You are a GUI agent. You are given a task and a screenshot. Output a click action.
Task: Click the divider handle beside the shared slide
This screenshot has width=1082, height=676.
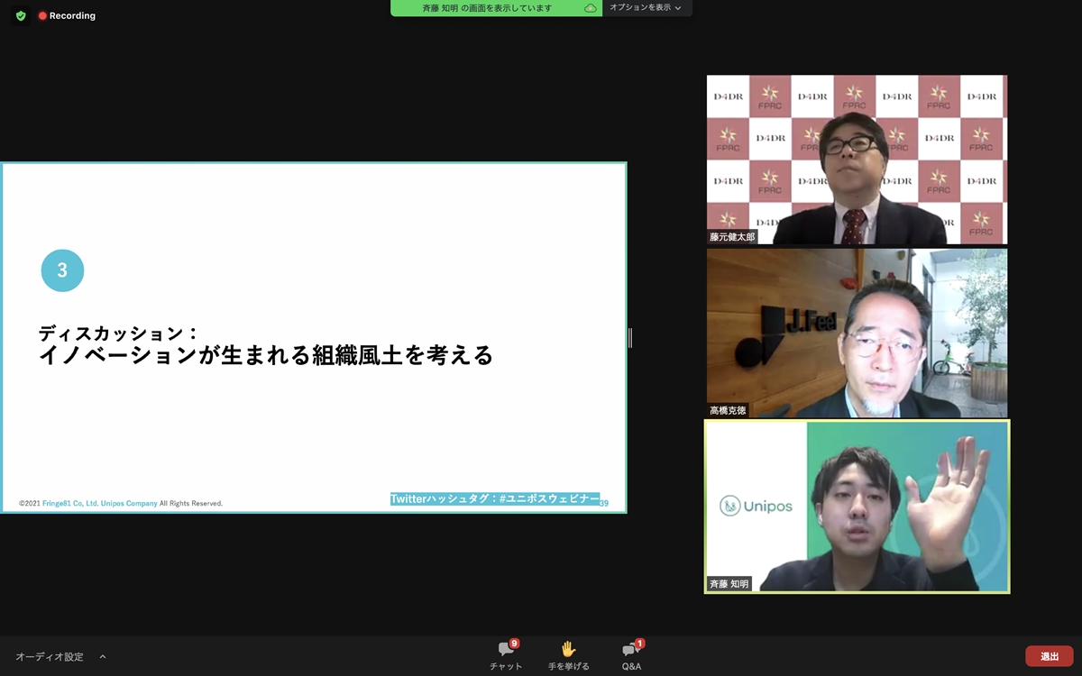click(630, 338)
